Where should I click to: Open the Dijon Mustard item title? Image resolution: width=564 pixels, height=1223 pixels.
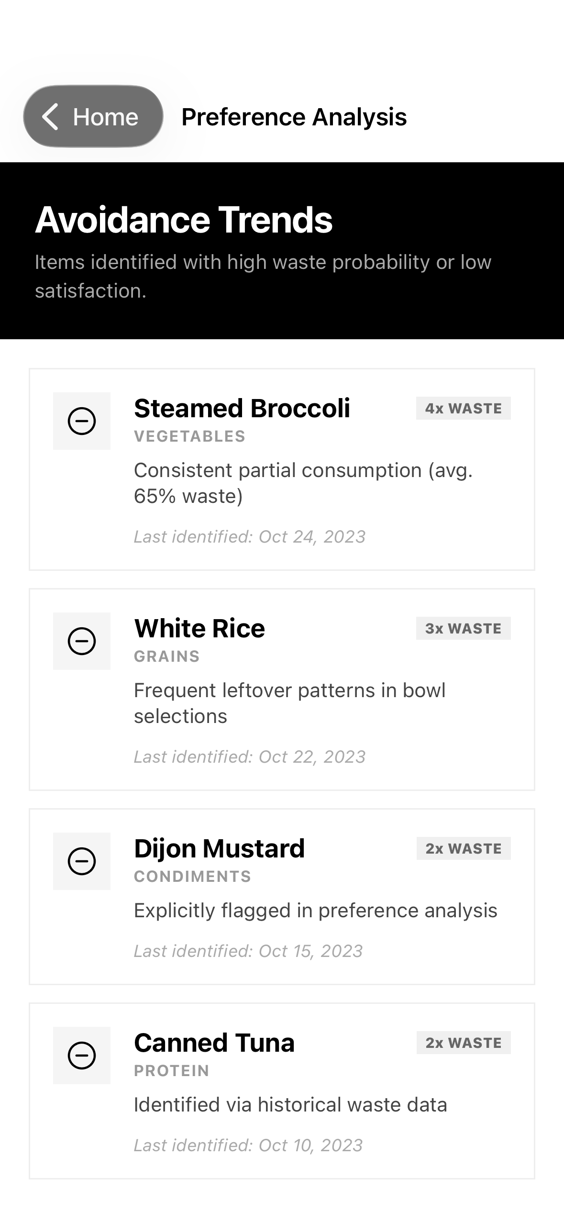click(x=219, y=848)
